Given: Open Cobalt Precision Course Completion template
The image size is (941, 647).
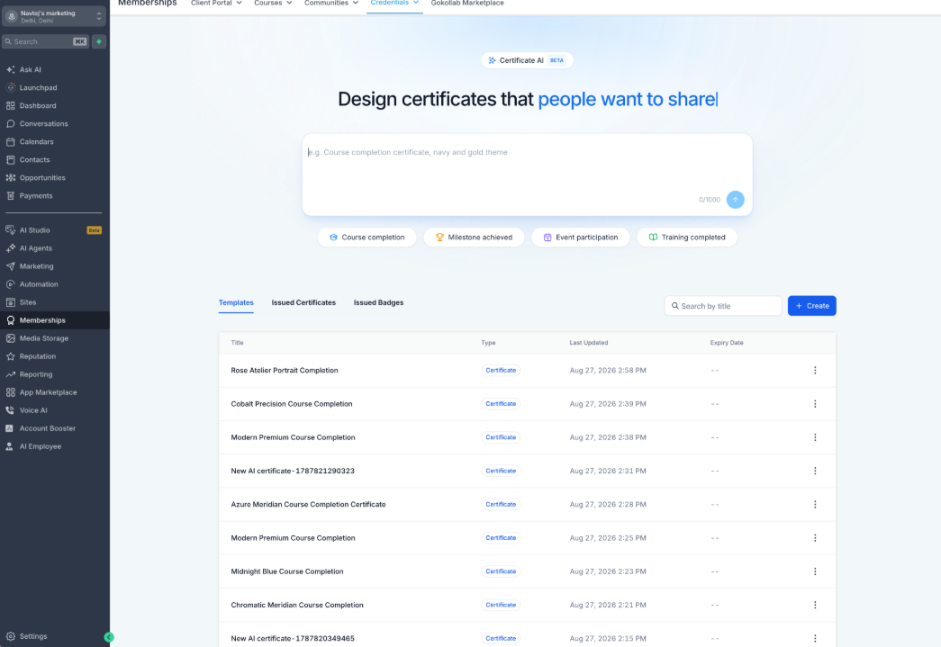Looking at the screenshot, I should [x=292, y=404].
